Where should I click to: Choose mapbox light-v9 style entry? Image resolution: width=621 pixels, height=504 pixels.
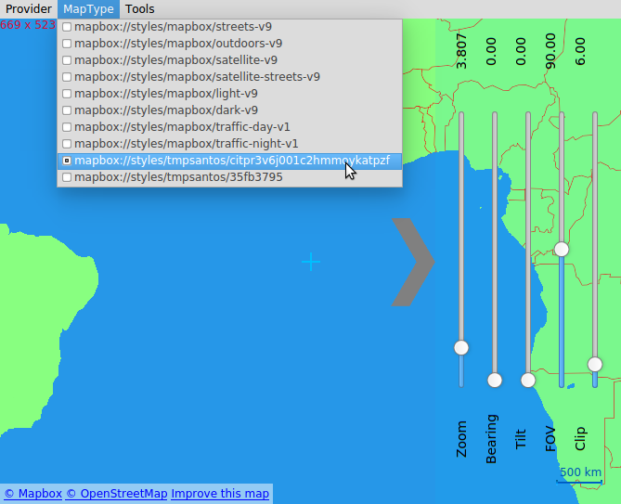(x=229, y=94)
